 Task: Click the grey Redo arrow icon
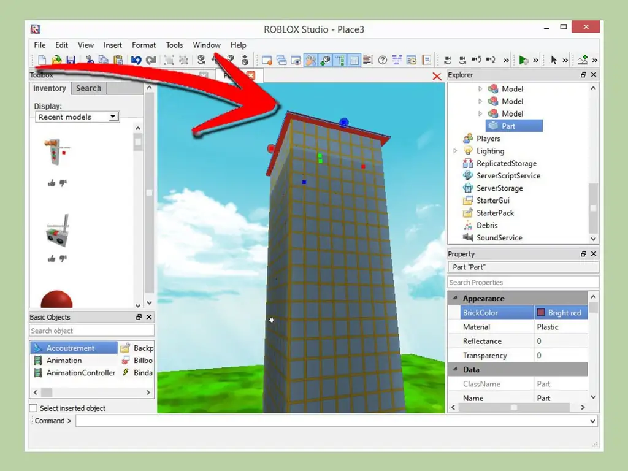click(x=151, y=60)
